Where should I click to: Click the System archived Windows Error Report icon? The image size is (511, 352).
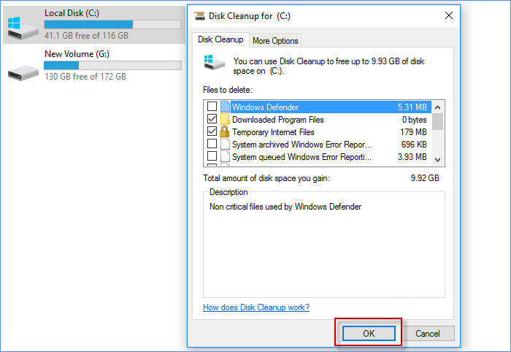pos(225,144)
